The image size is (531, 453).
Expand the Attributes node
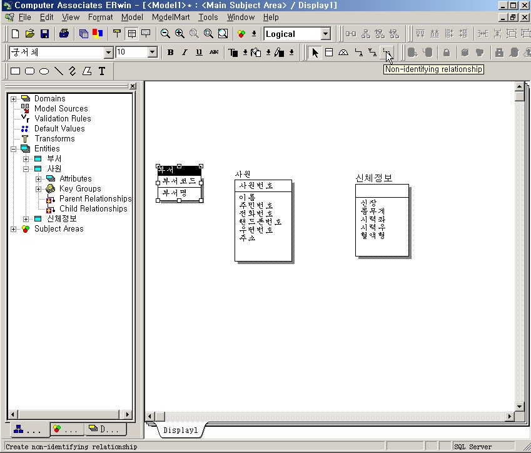coord(38,179)
